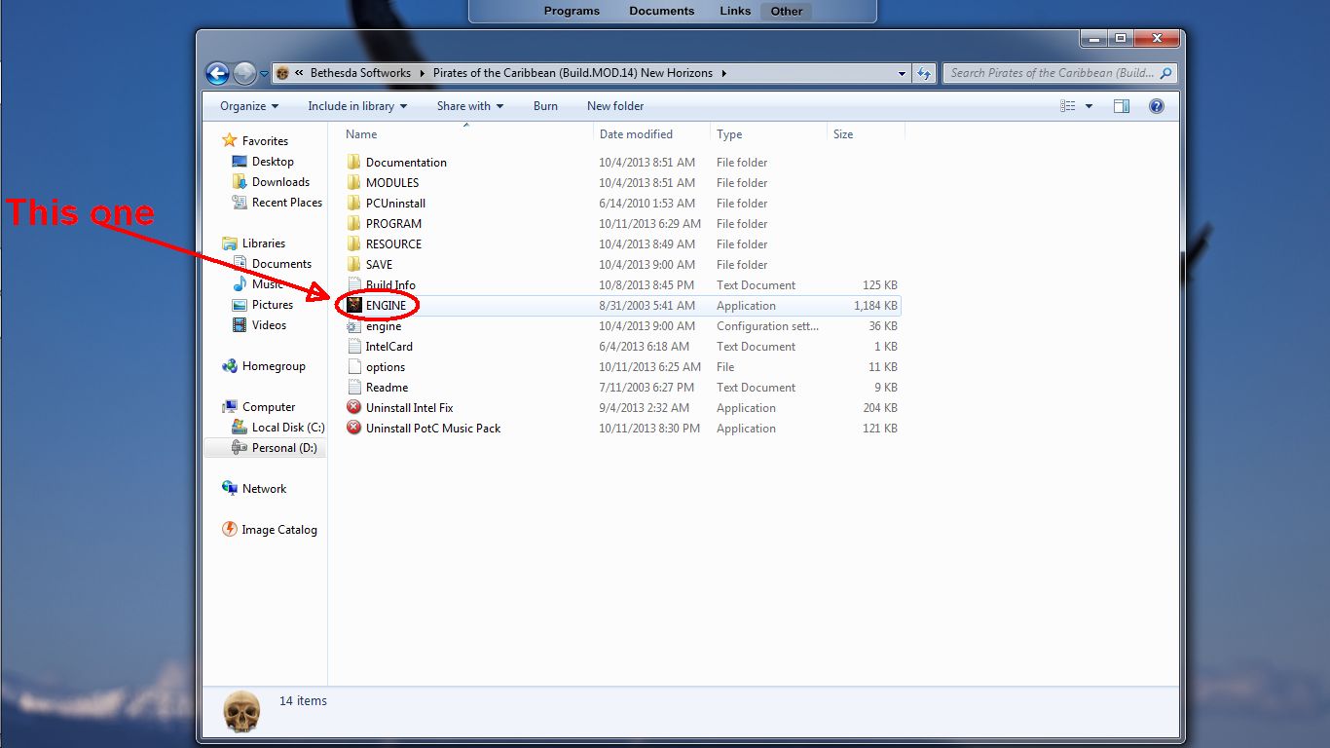The image size is (1330, 748).
Task: Click the Change your view icon
Action: (x=1068, y=106)
